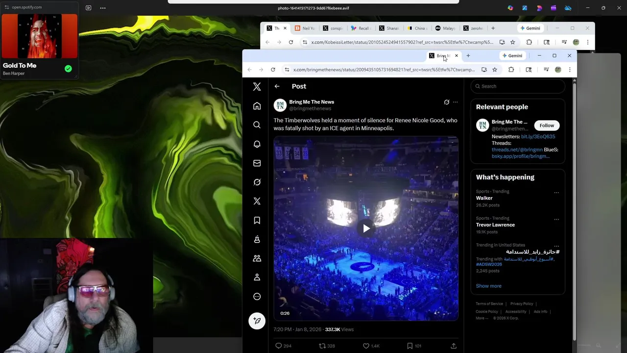Bookmark star in the front browser address bar
The height and width of the screenshot is (353, 627).
coord(495,70)
